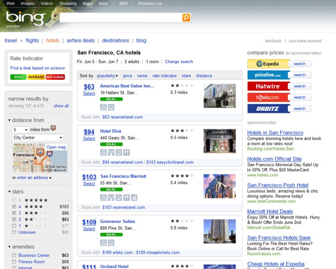Switch to Images in top bar
336x269 pixels.
[x=27, y=3]
